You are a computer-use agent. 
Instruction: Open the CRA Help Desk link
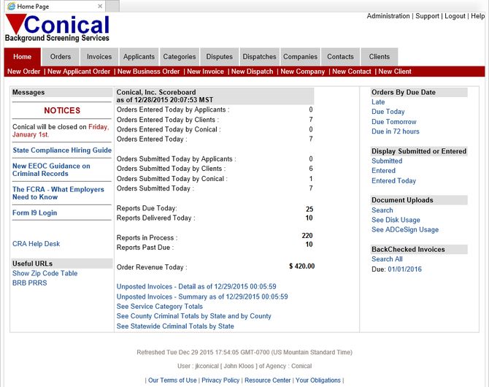(36, 244)
